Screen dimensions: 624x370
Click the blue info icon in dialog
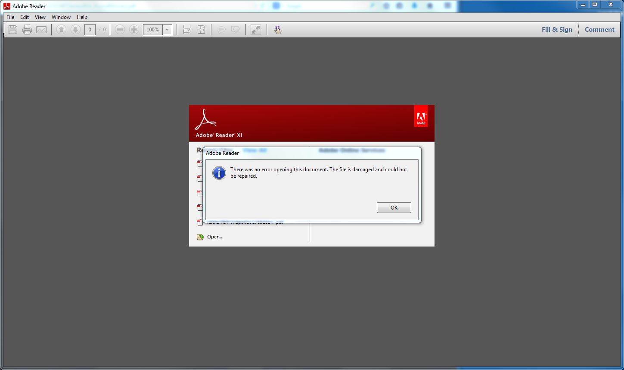coord(219,173)
